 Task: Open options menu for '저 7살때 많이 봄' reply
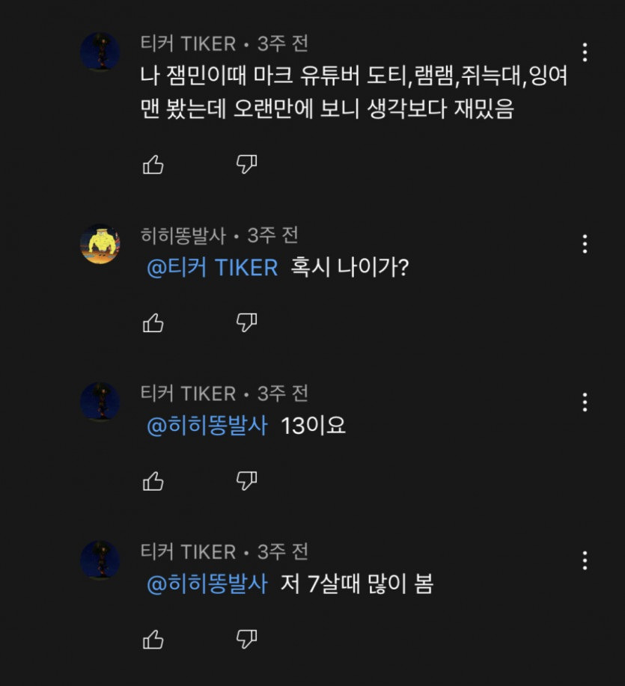click(x=585, y=560)
